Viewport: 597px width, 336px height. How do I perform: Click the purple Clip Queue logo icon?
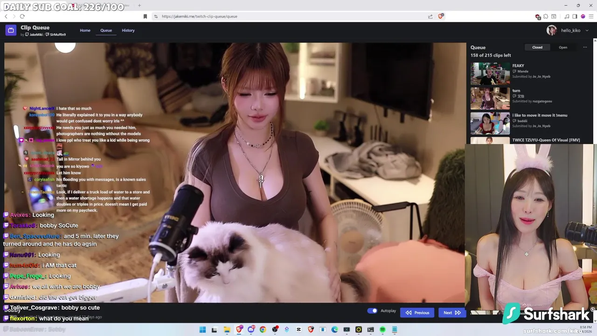tap(11, 30)
